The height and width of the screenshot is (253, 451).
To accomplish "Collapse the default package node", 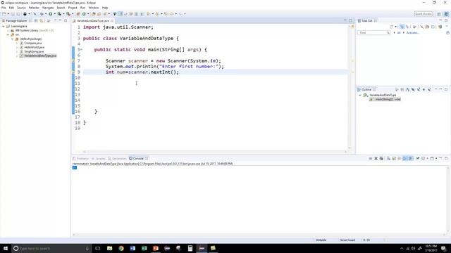I will point(13,39).
